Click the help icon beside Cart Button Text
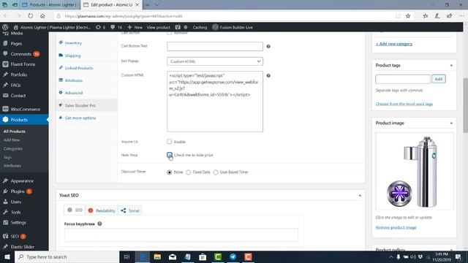 tap(268, 46)
